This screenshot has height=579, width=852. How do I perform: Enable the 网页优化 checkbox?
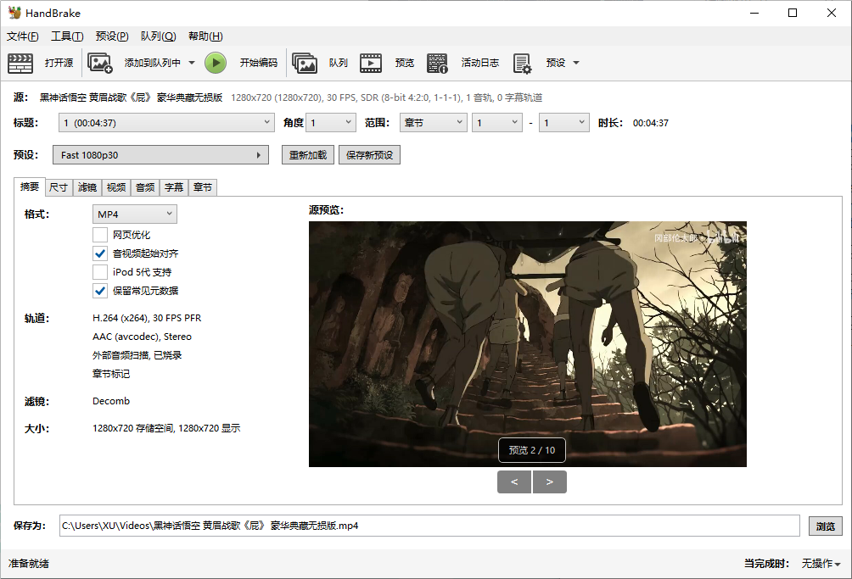[x=100, y=235]
